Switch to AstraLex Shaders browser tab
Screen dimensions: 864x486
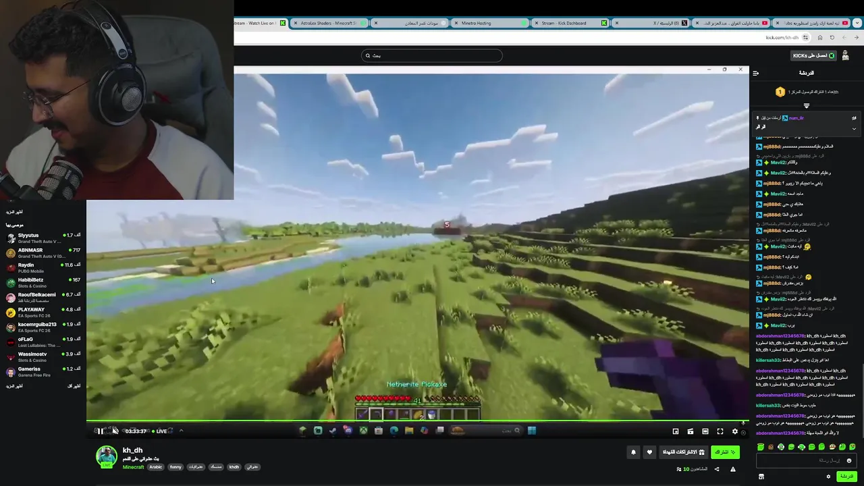[x=327, y=23]
